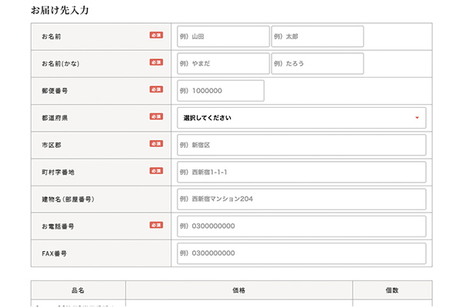Screen dimensions: 463x308
Task: Select the postal code field 郵便番号
Action: [221, 90]
